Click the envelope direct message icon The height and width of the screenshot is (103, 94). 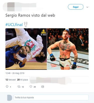point(43,87)
